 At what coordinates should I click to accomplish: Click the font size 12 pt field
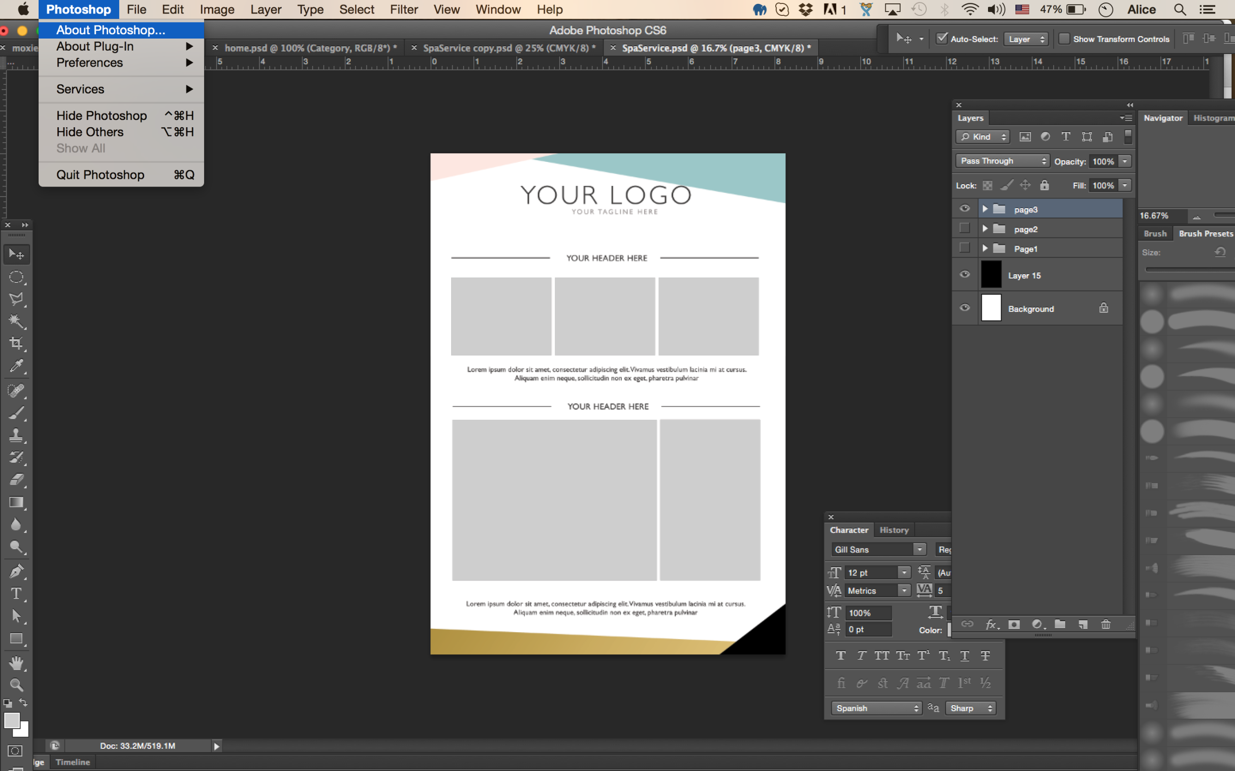[x=871, y=572]
